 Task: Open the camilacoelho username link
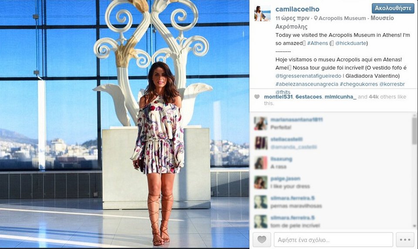pyautogui.click(x=297, y=9)
